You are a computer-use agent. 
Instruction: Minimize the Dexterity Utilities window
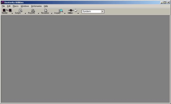point(162,2)
